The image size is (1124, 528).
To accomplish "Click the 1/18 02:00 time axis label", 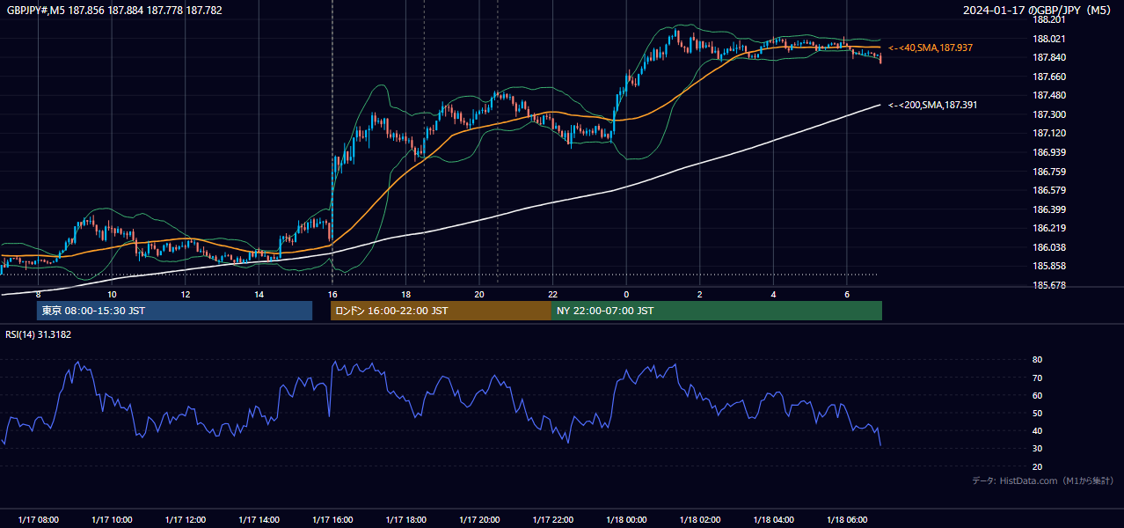I will (x=699, y=519).
